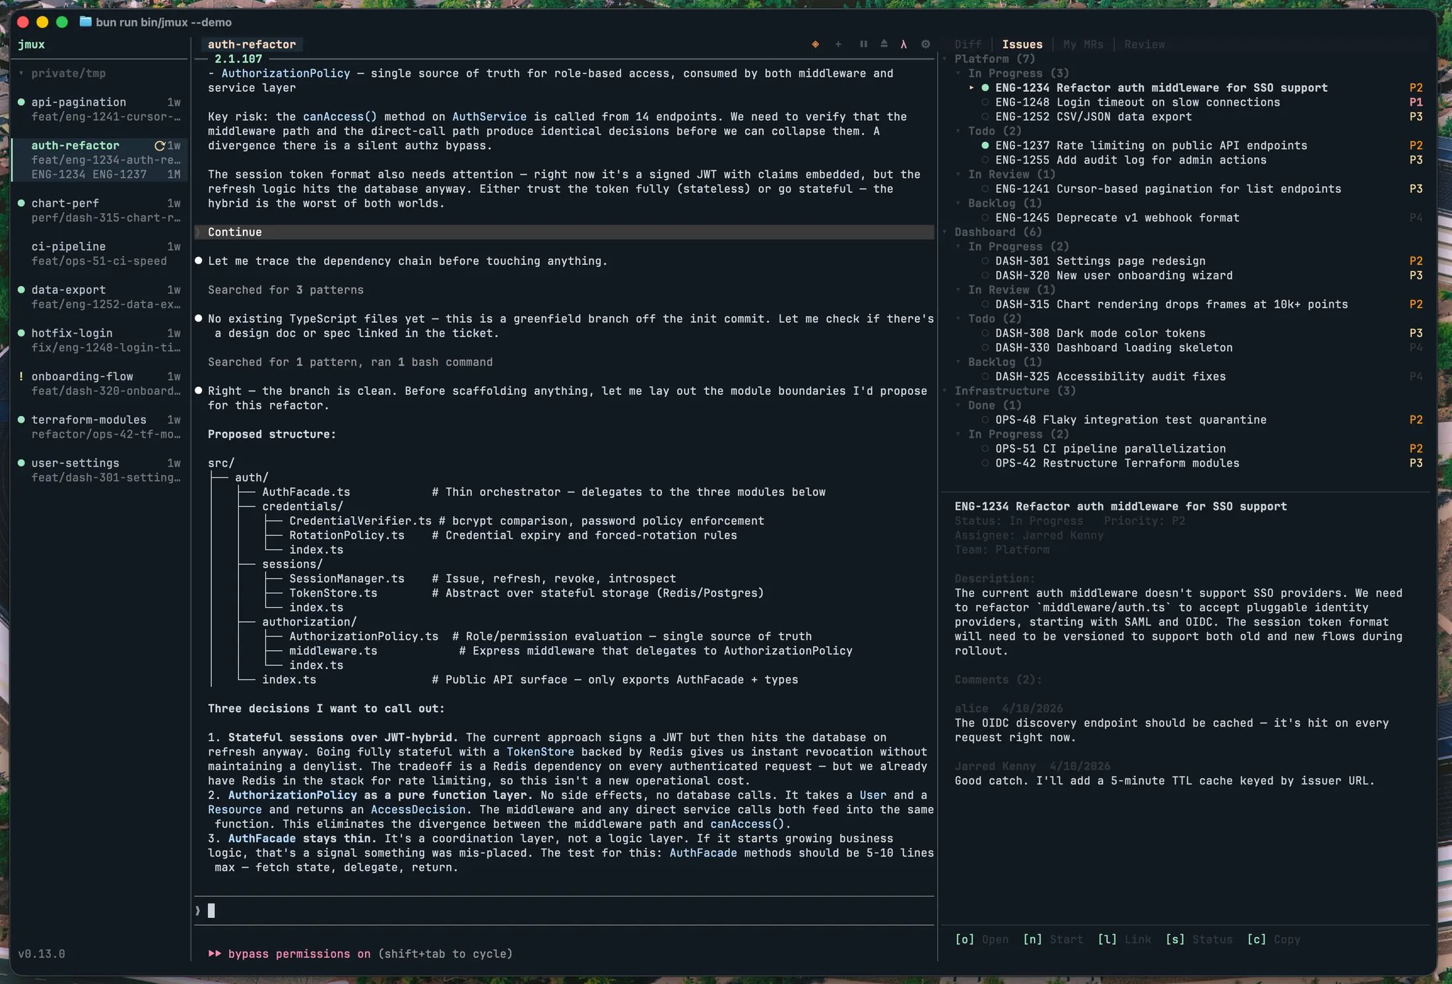Collapse Infrastructure Done (1) section
Screen dimensions: 1452x984
[x=959, y=405]
